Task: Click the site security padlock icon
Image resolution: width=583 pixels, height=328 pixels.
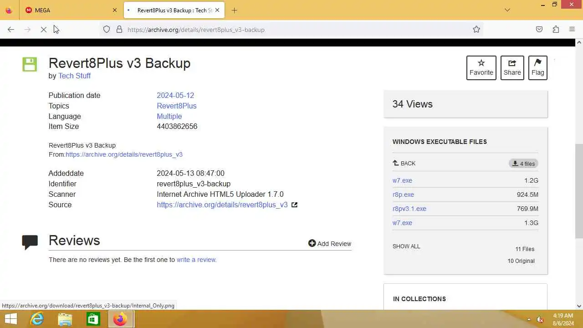Action: pyautogui.click(x=119, y=30)
